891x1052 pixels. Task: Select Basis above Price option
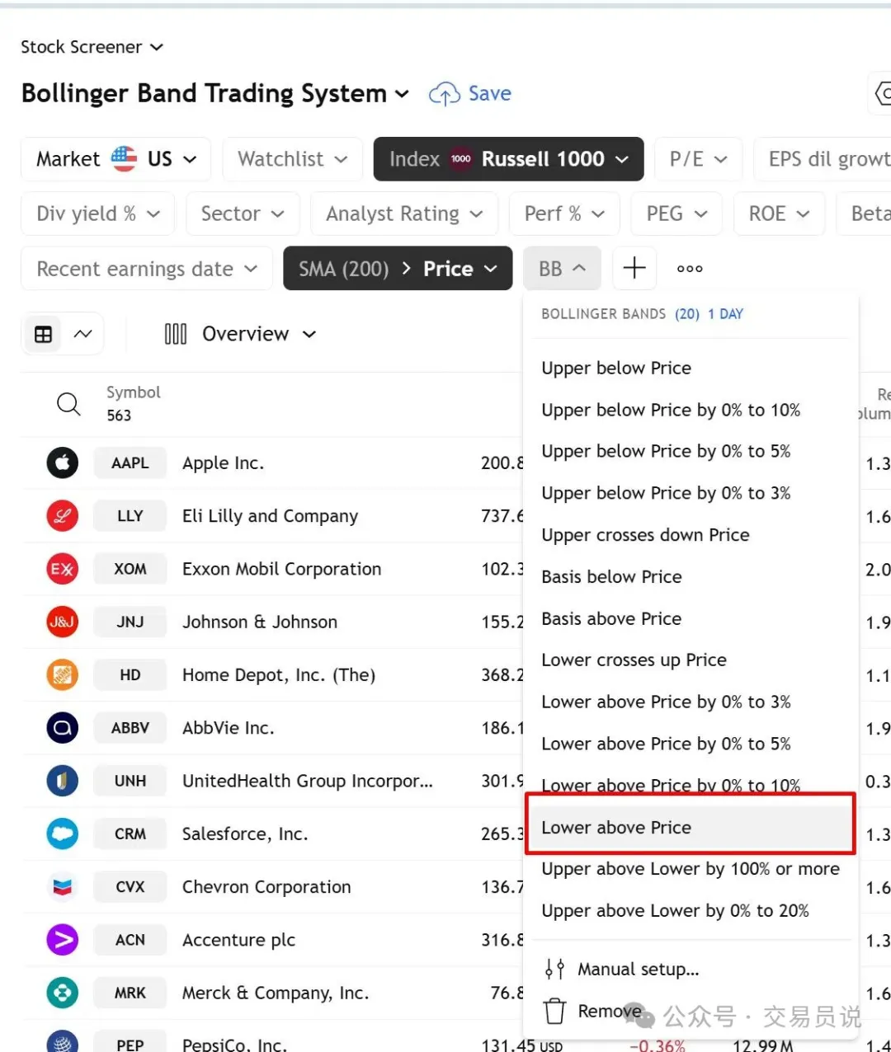(611, 618)
